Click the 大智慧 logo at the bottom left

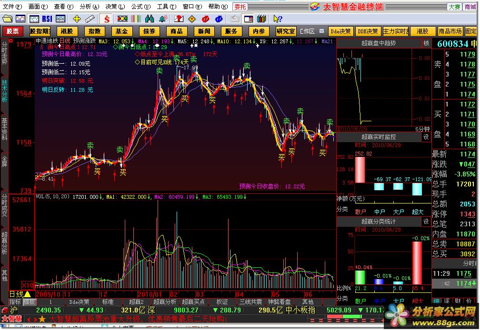point(11,319)
